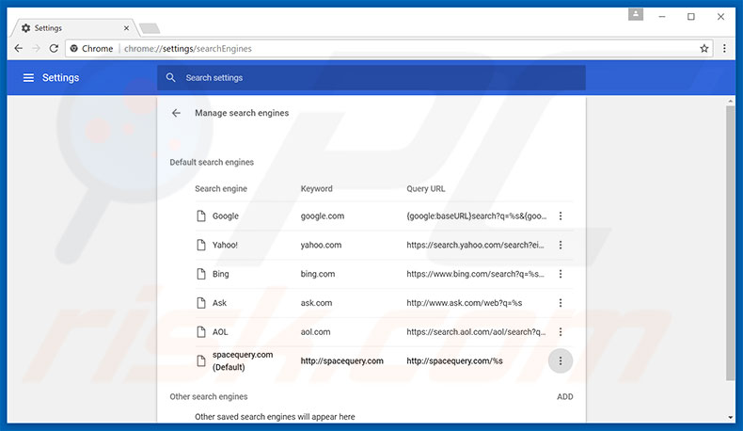
Task: Bookmark this page with star icon
Action: (703, 48)
